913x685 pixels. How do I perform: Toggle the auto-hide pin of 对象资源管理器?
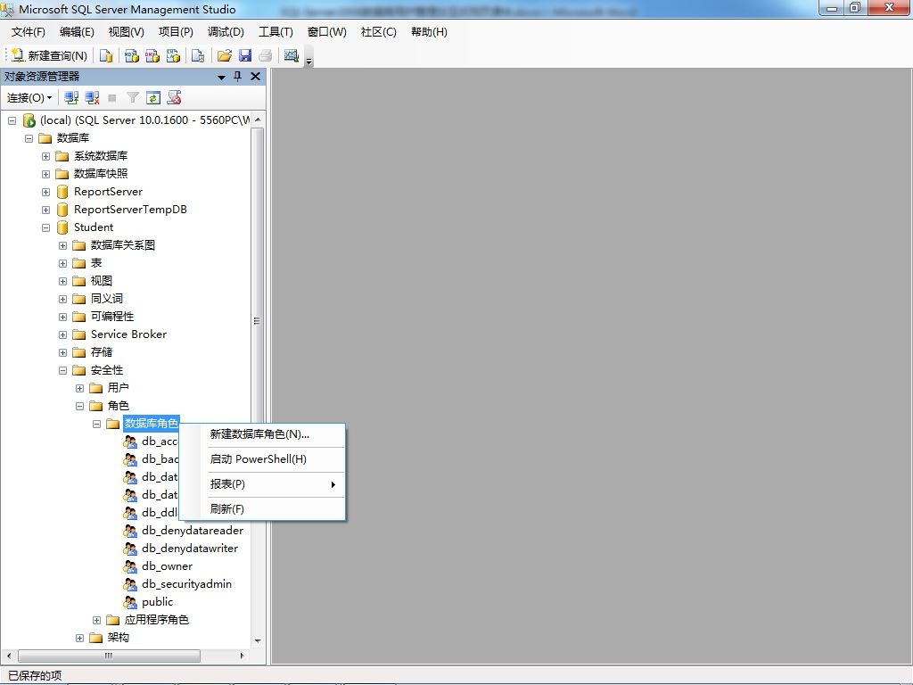coord(237,77)
